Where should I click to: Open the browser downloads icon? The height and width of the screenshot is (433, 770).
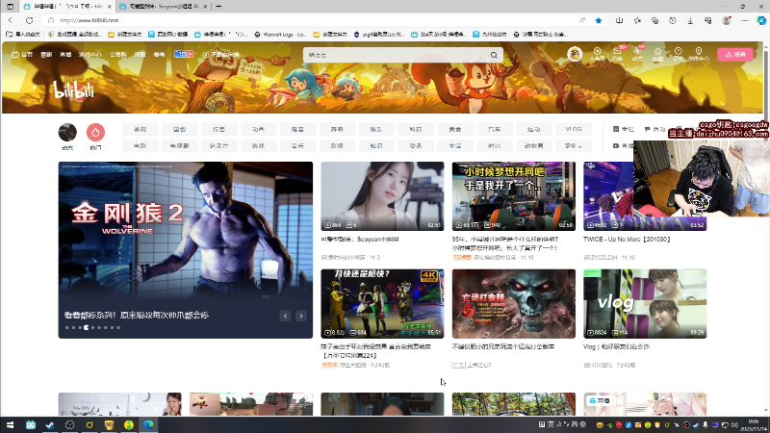click(x=690, y=20)
